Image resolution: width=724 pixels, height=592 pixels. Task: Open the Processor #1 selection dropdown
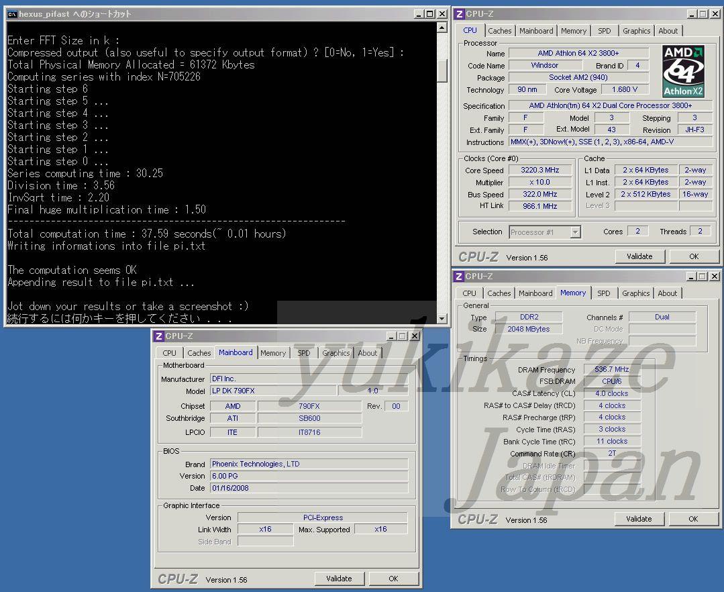coord(575,232)
